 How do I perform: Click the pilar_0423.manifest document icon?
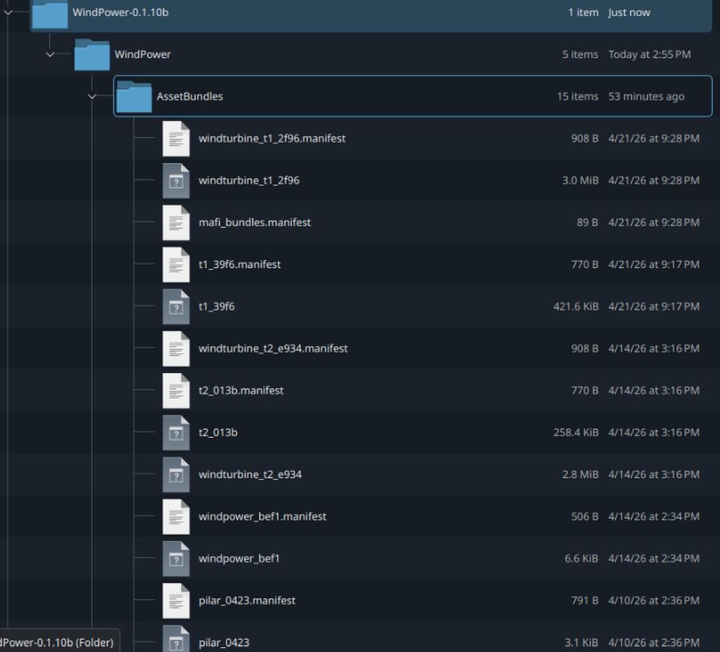pos(176,600)
